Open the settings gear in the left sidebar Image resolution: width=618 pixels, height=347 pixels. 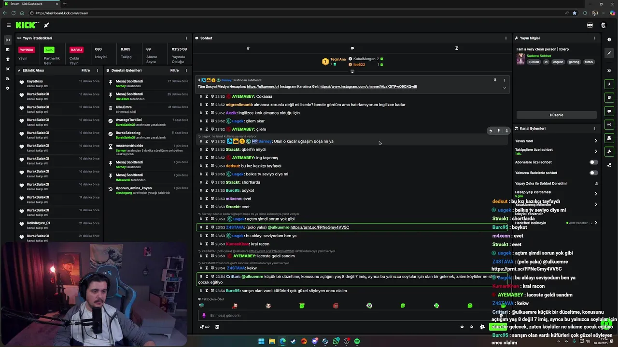pyautogui.click(x=7, y=88)
